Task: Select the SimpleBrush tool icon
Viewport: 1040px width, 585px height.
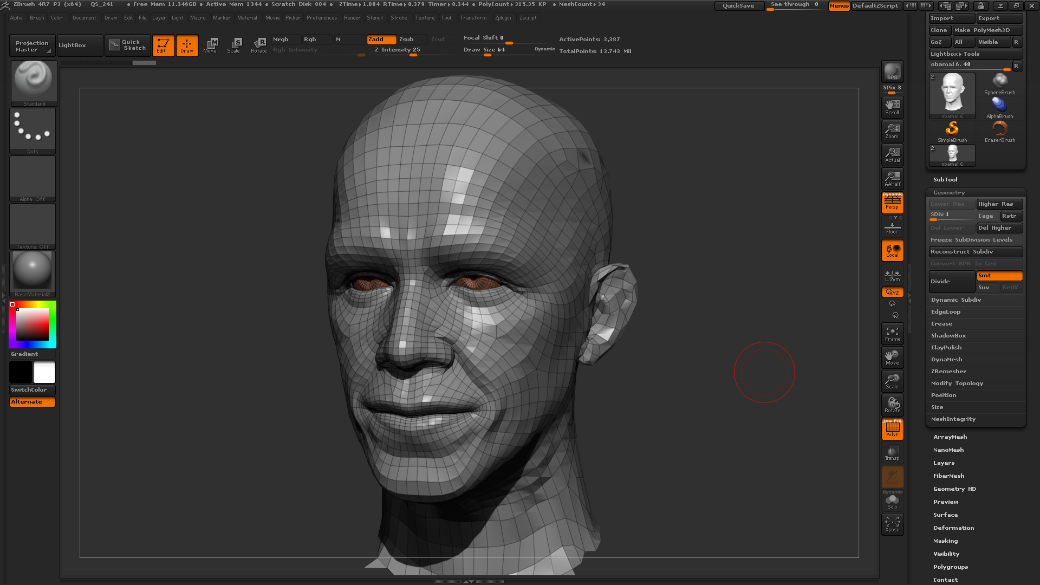Action: pyautogui.click(x=952, y=132)
